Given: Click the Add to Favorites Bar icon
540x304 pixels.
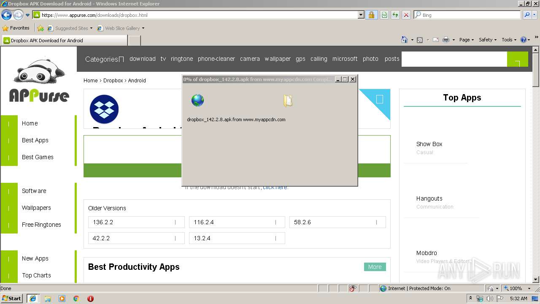Looking at the screenshot, I should tap(40, 28).
